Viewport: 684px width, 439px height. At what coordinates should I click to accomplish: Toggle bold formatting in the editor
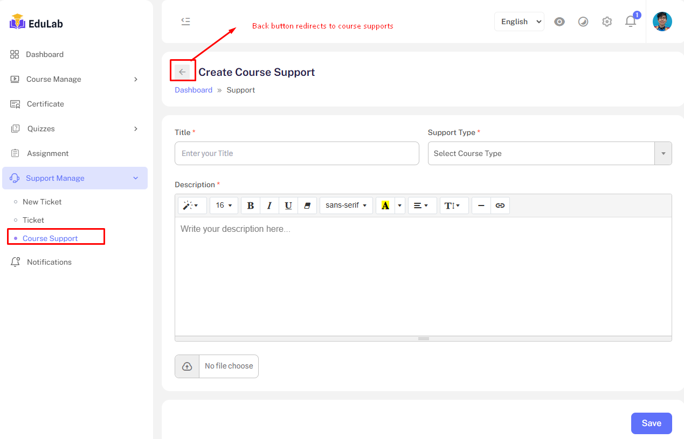(x=250, y=206)
